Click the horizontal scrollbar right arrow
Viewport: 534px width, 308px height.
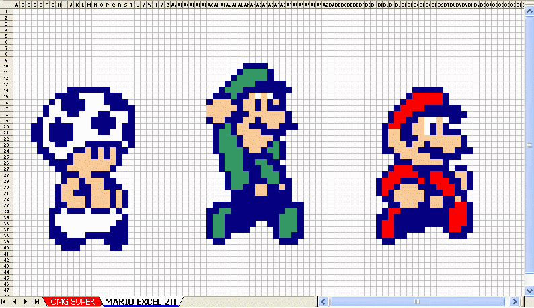point(514,301)
